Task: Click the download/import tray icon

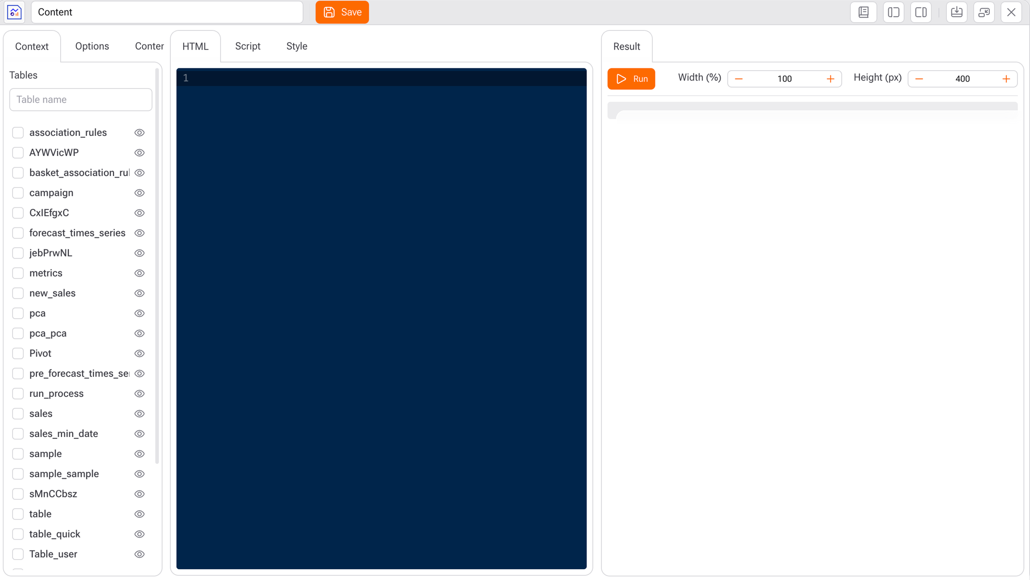Action: [956, 12]
